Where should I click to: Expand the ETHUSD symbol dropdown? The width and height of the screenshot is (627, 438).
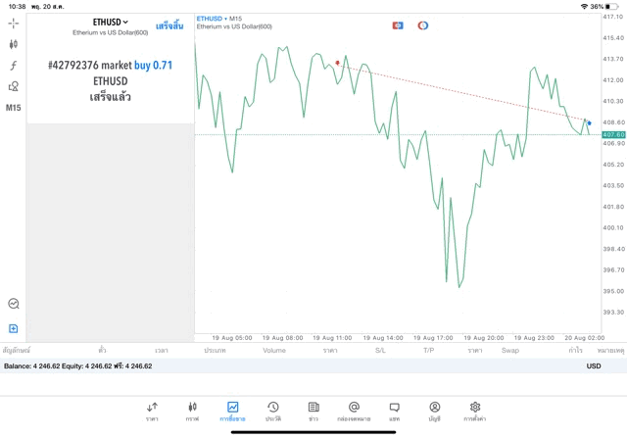click(111, 22)
